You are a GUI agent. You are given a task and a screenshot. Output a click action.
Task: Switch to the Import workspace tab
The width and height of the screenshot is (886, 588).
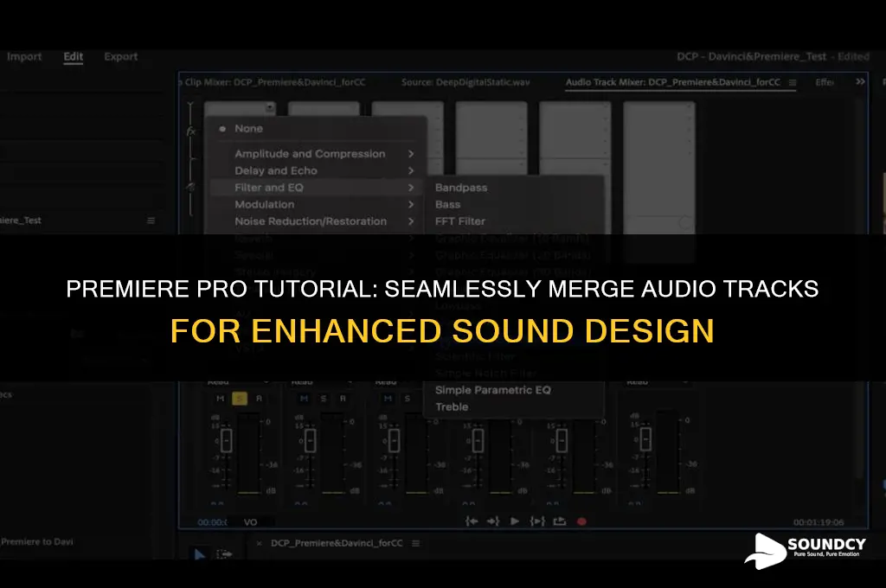[x=24, y=56]
